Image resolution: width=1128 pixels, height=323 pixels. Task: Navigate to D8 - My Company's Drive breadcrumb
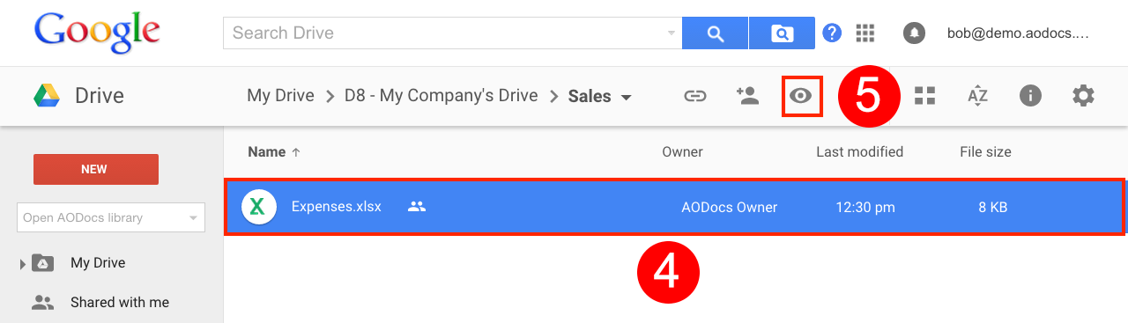click(442, 96)
